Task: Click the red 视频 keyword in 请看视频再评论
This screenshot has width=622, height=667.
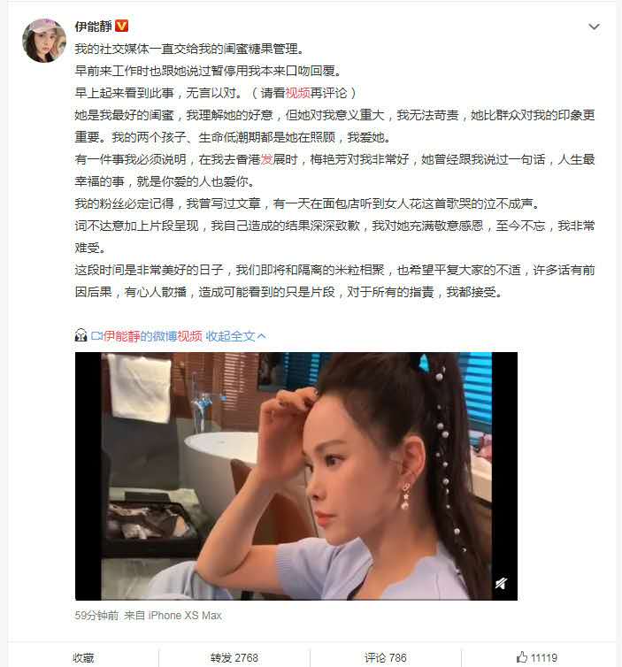Action: (297, 93)
